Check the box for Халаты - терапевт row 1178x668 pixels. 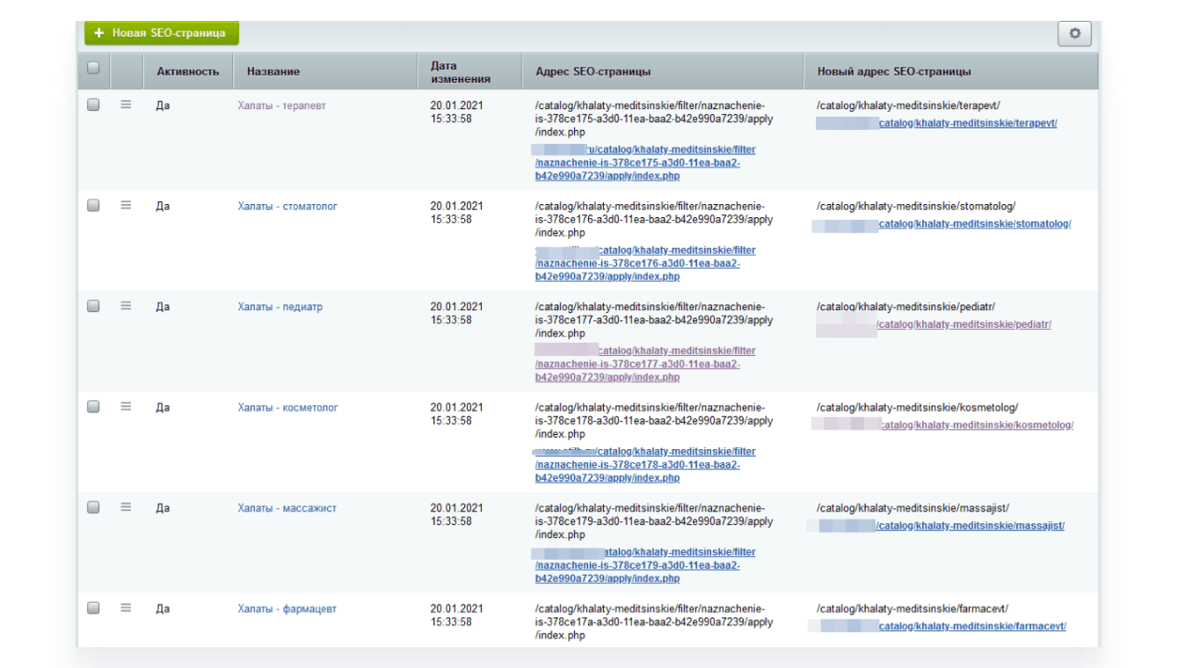click(93, 105)
